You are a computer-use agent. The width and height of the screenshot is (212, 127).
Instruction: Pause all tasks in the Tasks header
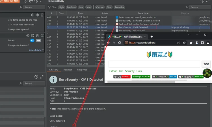(x=25, y=1)
